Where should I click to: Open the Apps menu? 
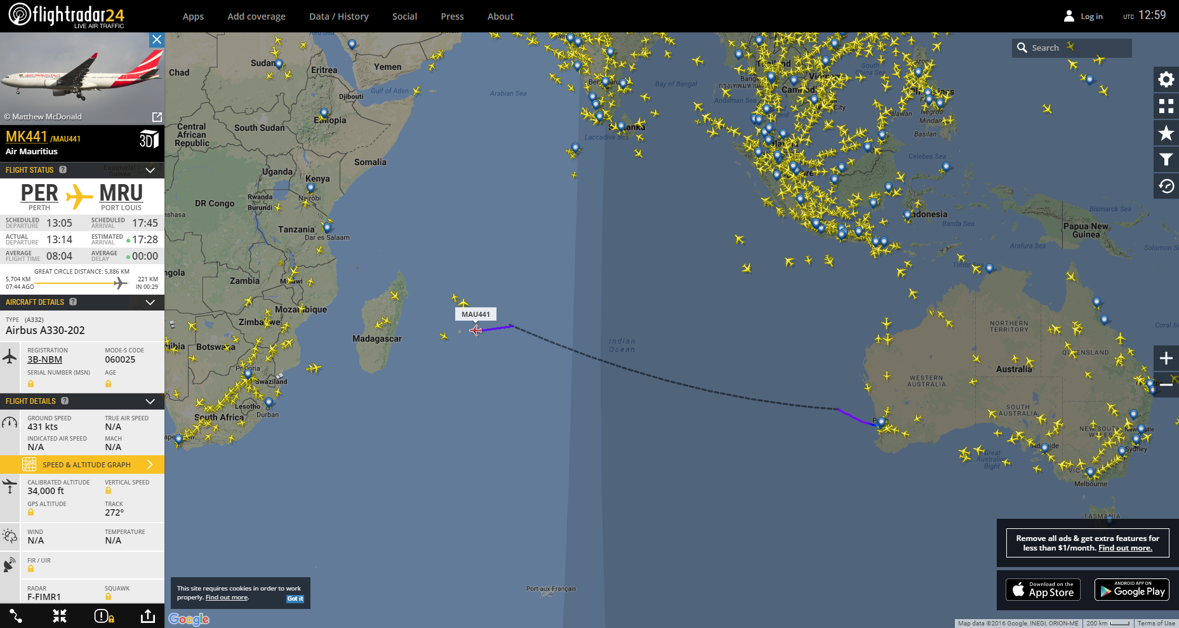pos(193,17)
